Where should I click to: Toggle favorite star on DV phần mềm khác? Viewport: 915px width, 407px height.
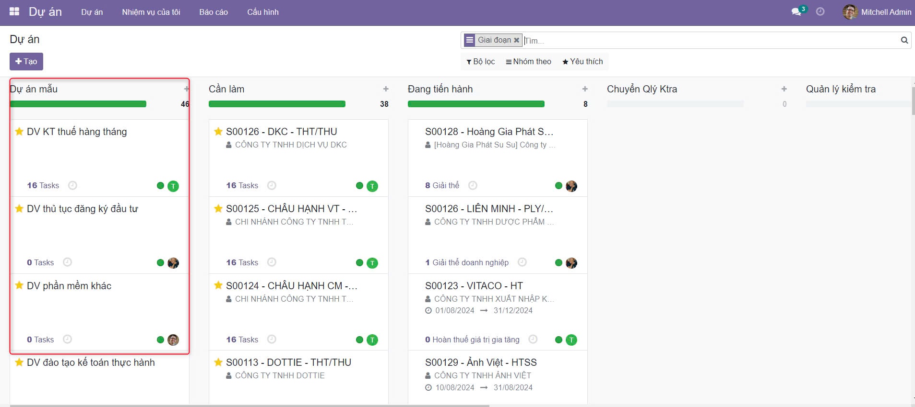[19, 286]
